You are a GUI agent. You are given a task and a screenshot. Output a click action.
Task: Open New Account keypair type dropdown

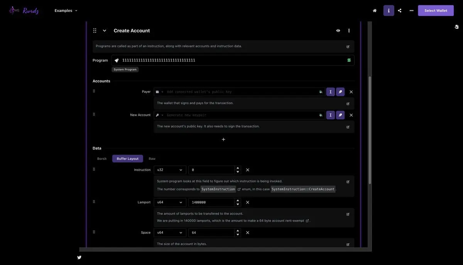click(159, 115)
